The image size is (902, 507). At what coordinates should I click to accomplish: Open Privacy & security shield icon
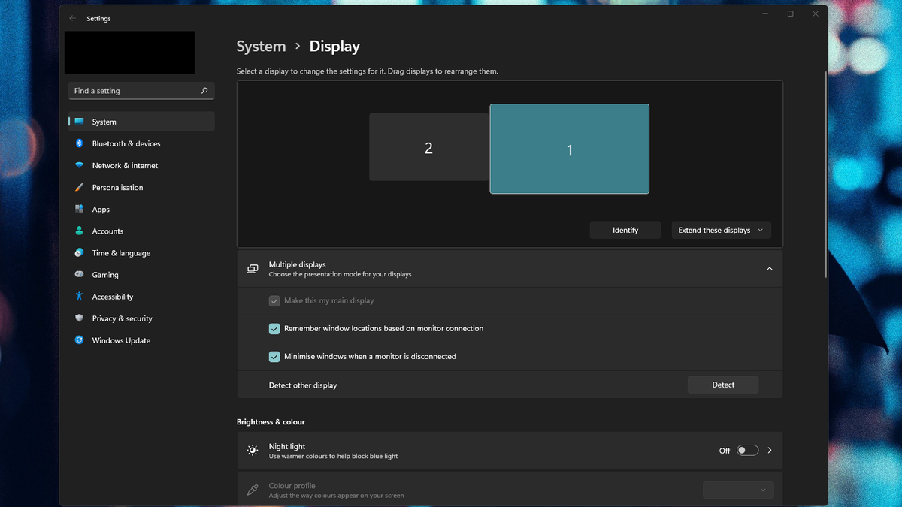click(79, 318)
